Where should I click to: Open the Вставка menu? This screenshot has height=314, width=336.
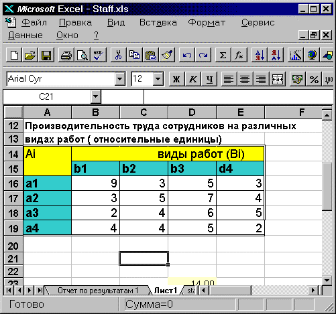click(x=158, y=23)
